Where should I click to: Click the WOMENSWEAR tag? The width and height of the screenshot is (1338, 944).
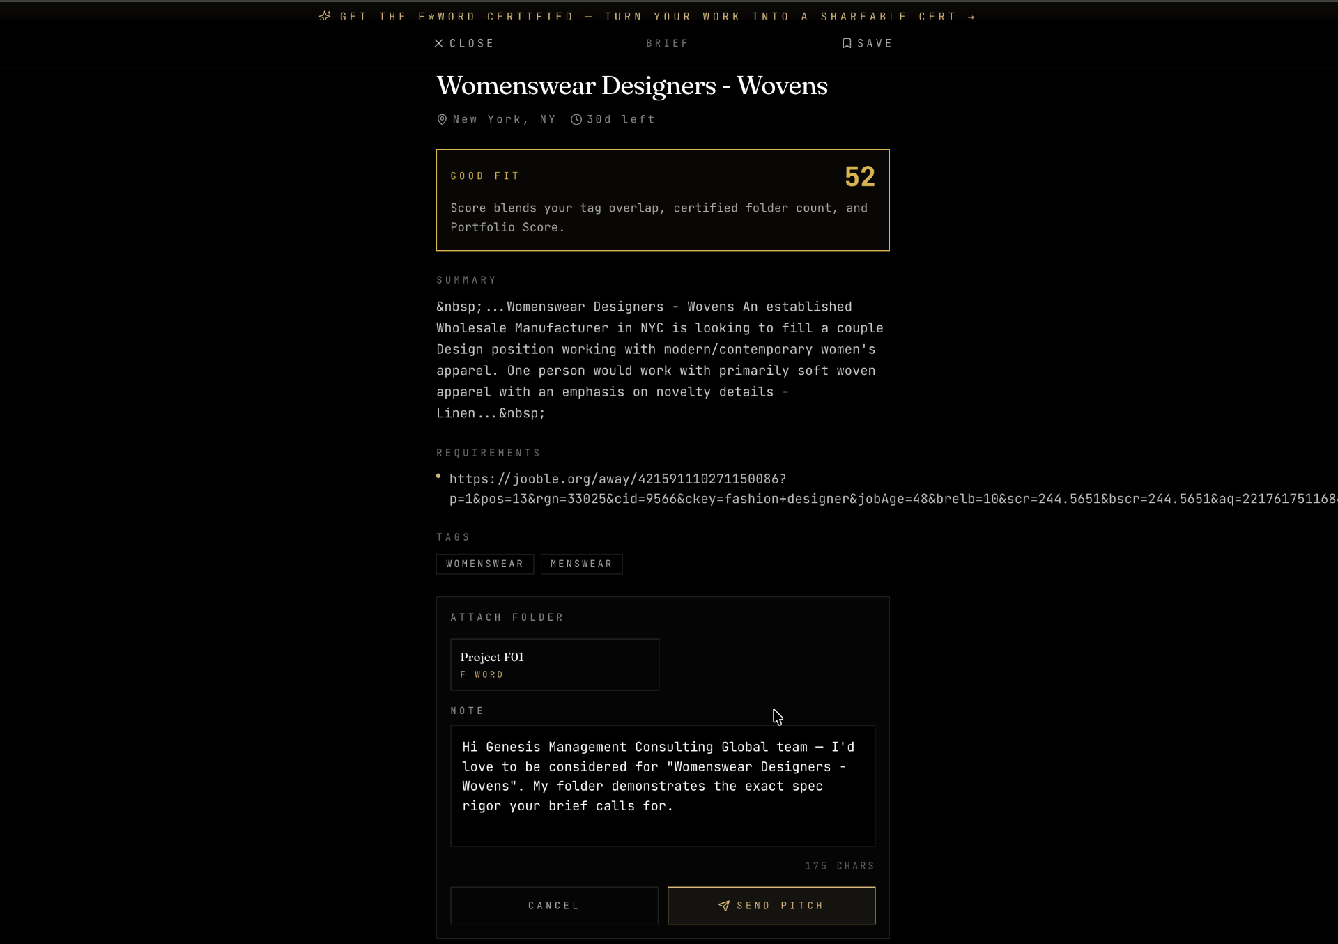click(x=485, y=564)
